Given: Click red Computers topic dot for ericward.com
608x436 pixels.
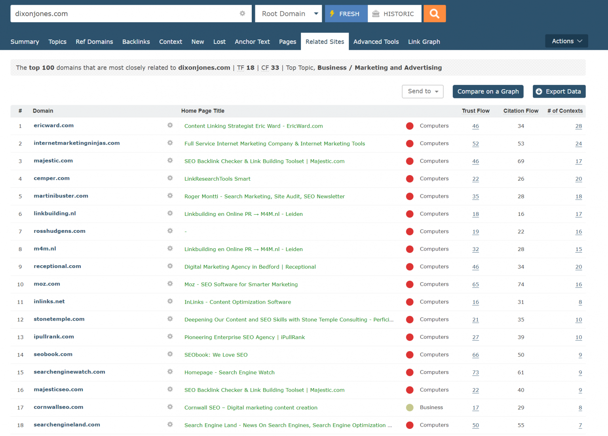Looking at the screenshot, I should [x=410, y=126].
